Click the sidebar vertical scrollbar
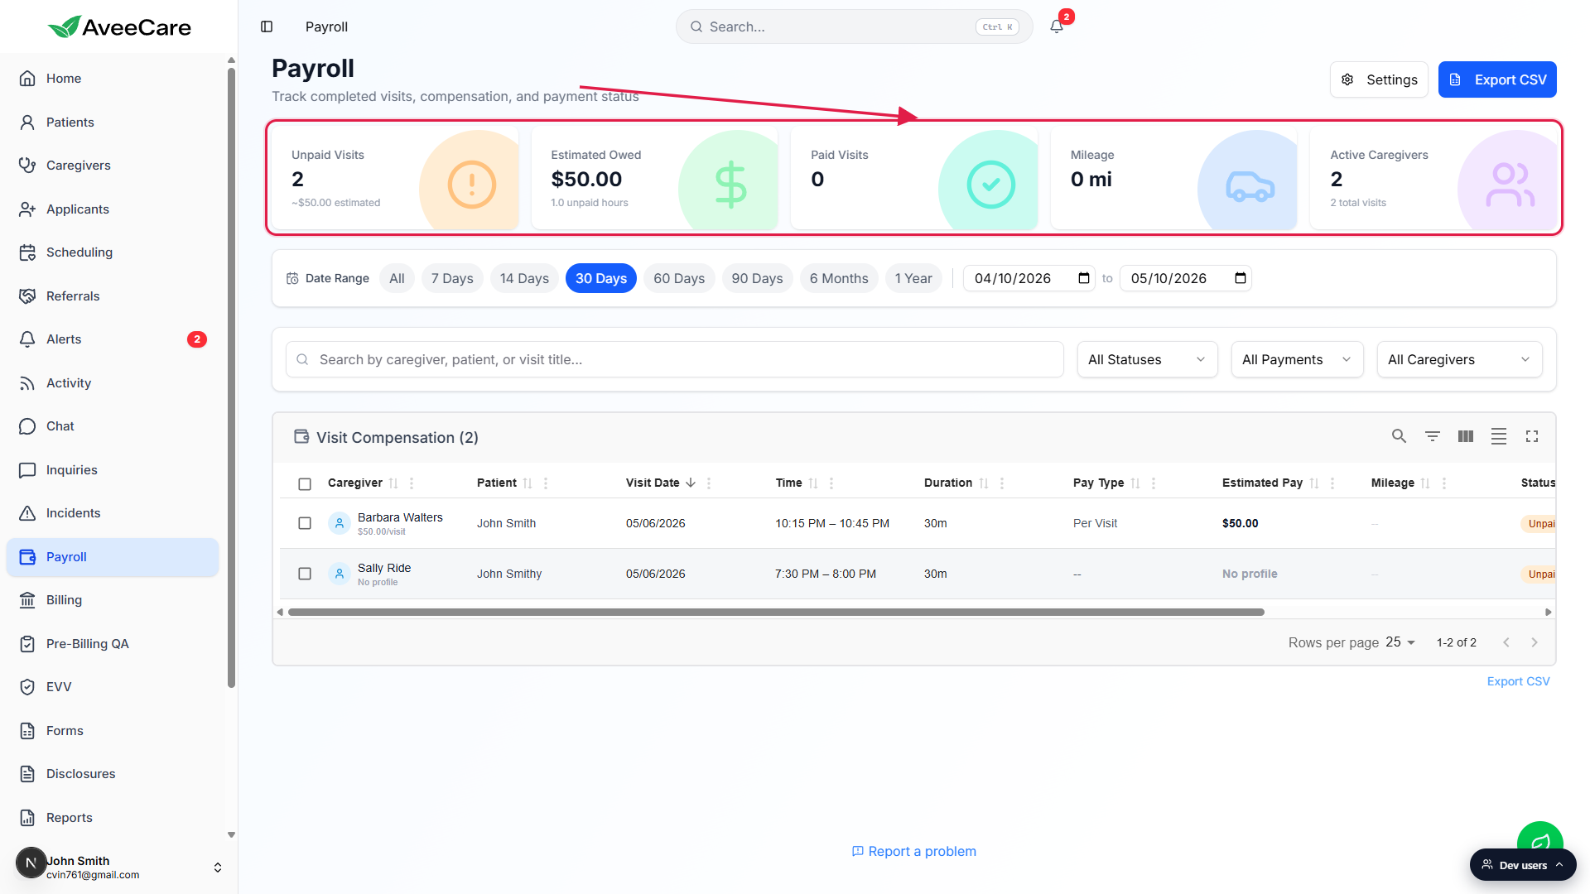Screen dimensions: 1590x894 coord(231,377)
